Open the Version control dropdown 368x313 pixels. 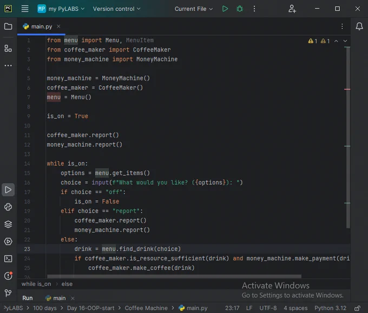pyautogui.click(x=117, y=9)
